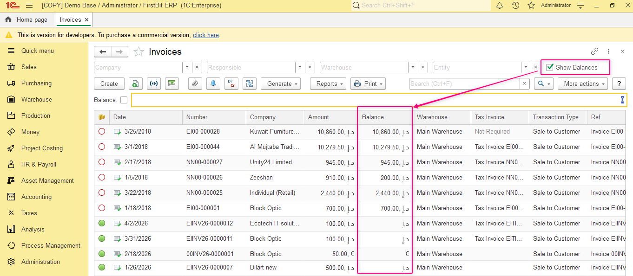The height and width of the screenshot is (276, 633).
Task: Open Quick menu in sidebar
Action: coord(37,51)
